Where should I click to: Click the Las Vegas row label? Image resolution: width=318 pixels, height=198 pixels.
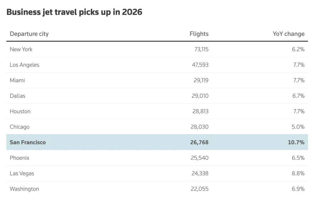[22, 173]
